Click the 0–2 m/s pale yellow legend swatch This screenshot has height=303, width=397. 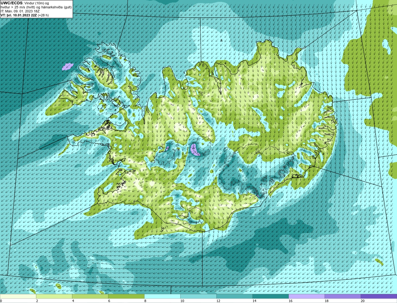(18, 296)
